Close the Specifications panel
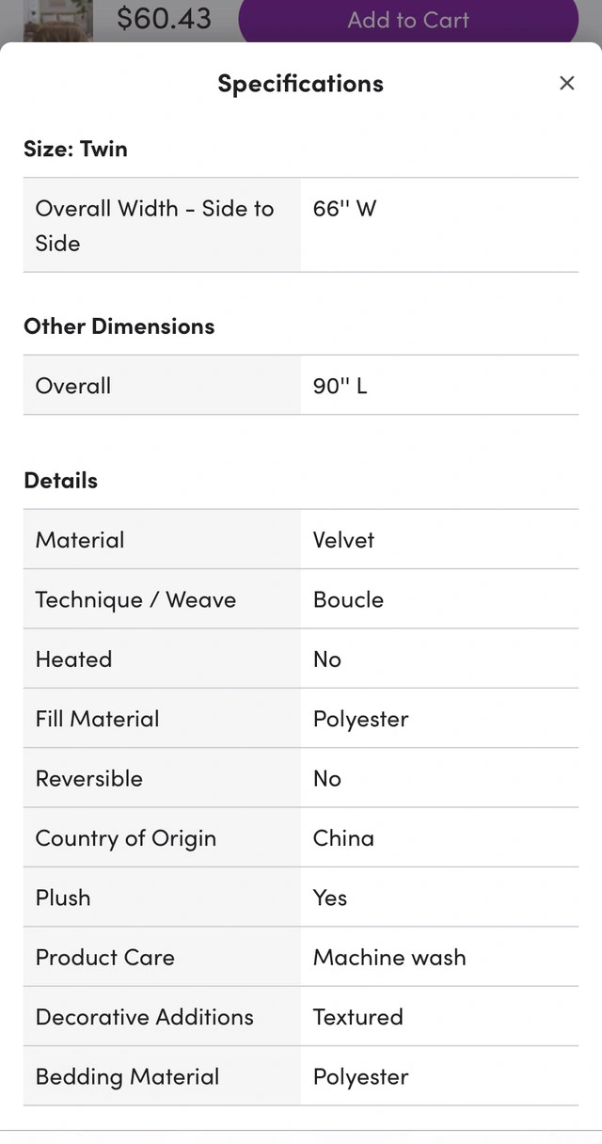The image size is (602, 1144). (x=566, y=84)
